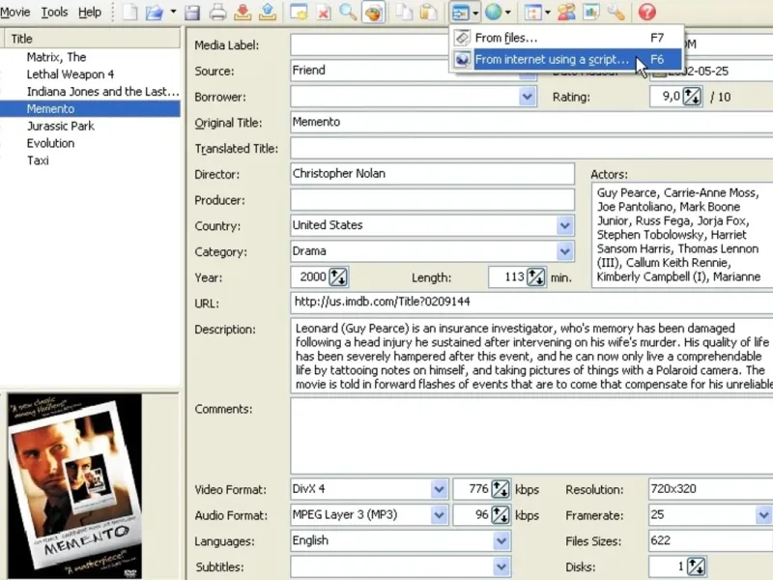The image size is (773, 580).
Task: Open the Tools menu
Action: click(54, 13)
